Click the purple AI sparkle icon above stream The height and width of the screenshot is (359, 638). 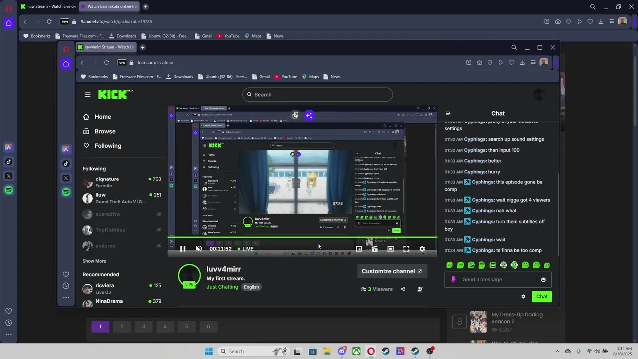309,115
